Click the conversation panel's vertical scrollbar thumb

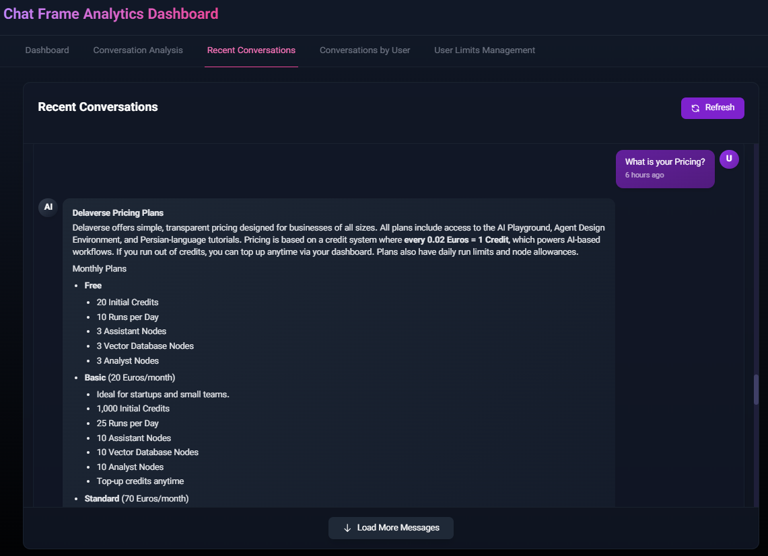756,389
